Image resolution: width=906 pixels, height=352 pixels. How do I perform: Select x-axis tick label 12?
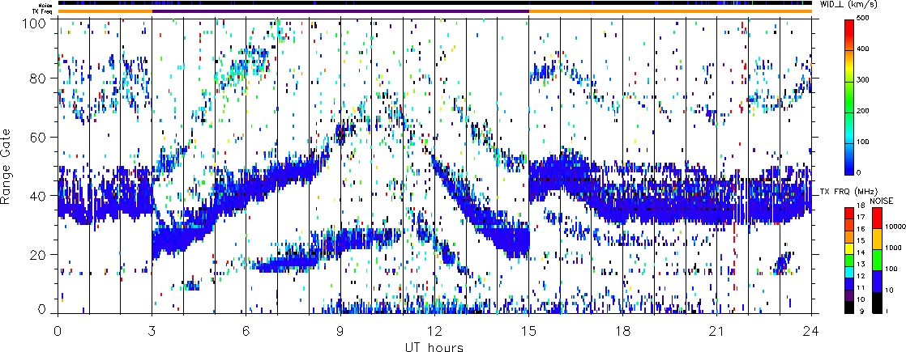point(434,331)
